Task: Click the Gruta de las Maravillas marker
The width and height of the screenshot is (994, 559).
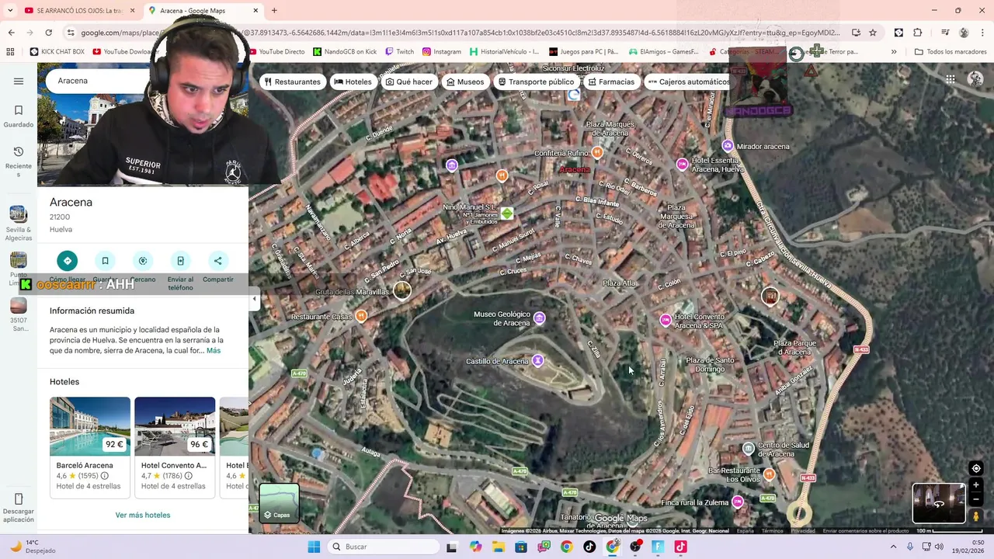Action: (x=401, y=290)
